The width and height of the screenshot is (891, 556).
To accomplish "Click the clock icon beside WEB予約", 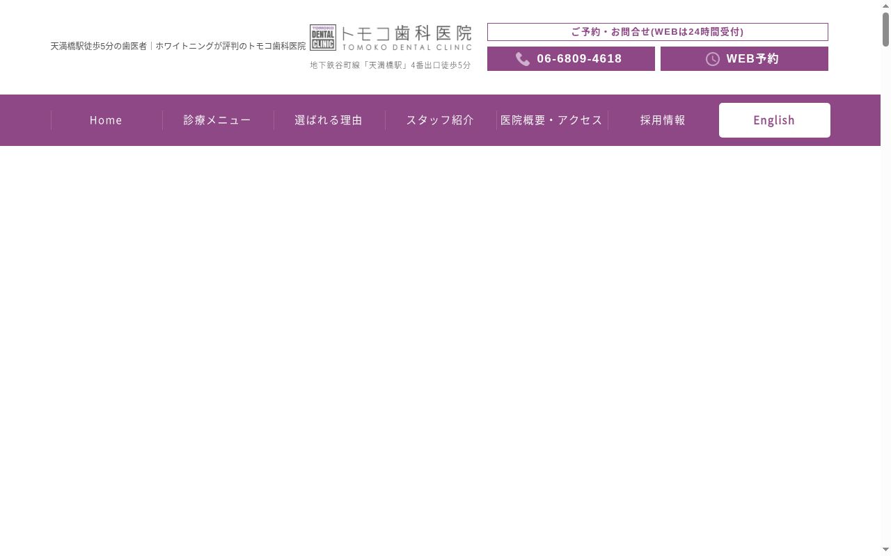I will [x=713, y=59].
